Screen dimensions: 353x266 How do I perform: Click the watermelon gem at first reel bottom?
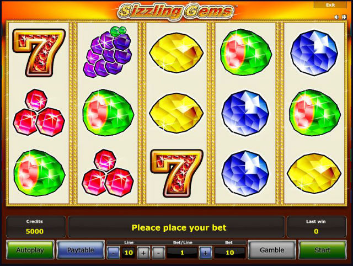coord(39,173)
